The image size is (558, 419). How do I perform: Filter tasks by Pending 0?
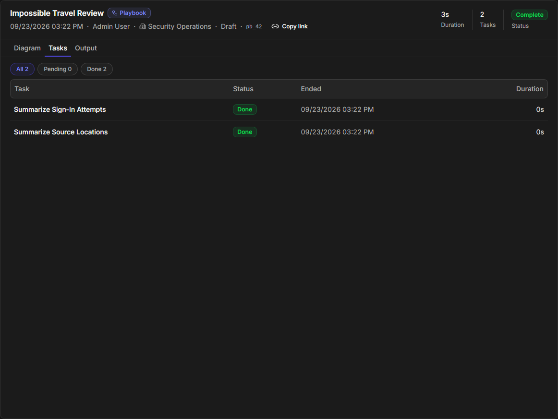[x=58, y=69]
